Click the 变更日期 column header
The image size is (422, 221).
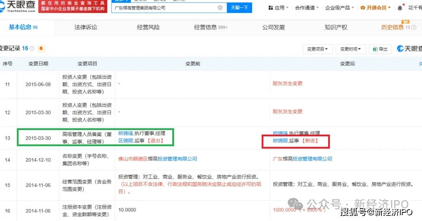coord(38,64)
